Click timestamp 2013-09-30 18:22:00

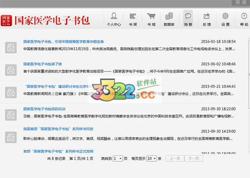[x=218, y=109]
